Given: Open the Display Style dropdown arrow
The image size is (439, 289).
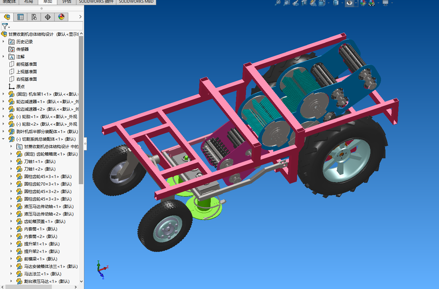Looking at the screenshot, I should [x=342, y=3].
